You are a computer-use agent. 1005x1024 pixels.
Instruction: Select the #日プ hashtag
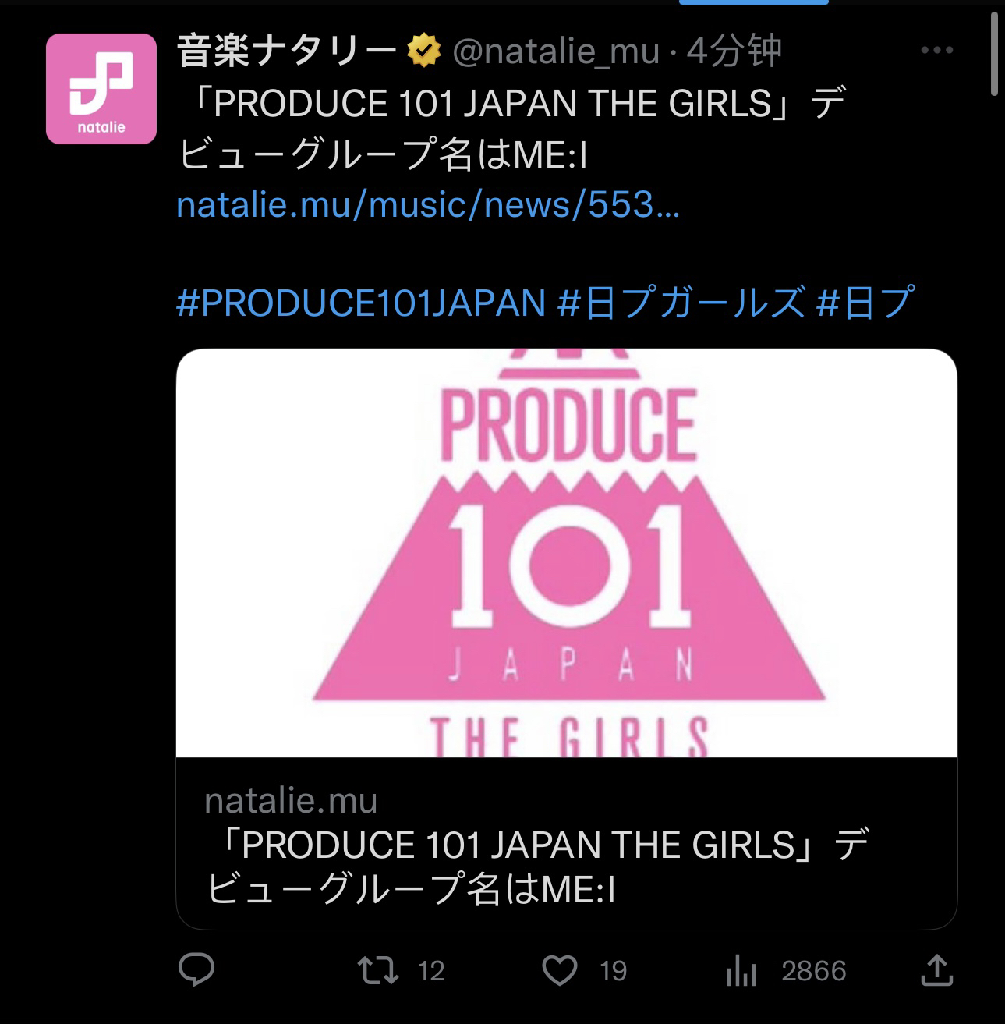(x=865, y=303)
